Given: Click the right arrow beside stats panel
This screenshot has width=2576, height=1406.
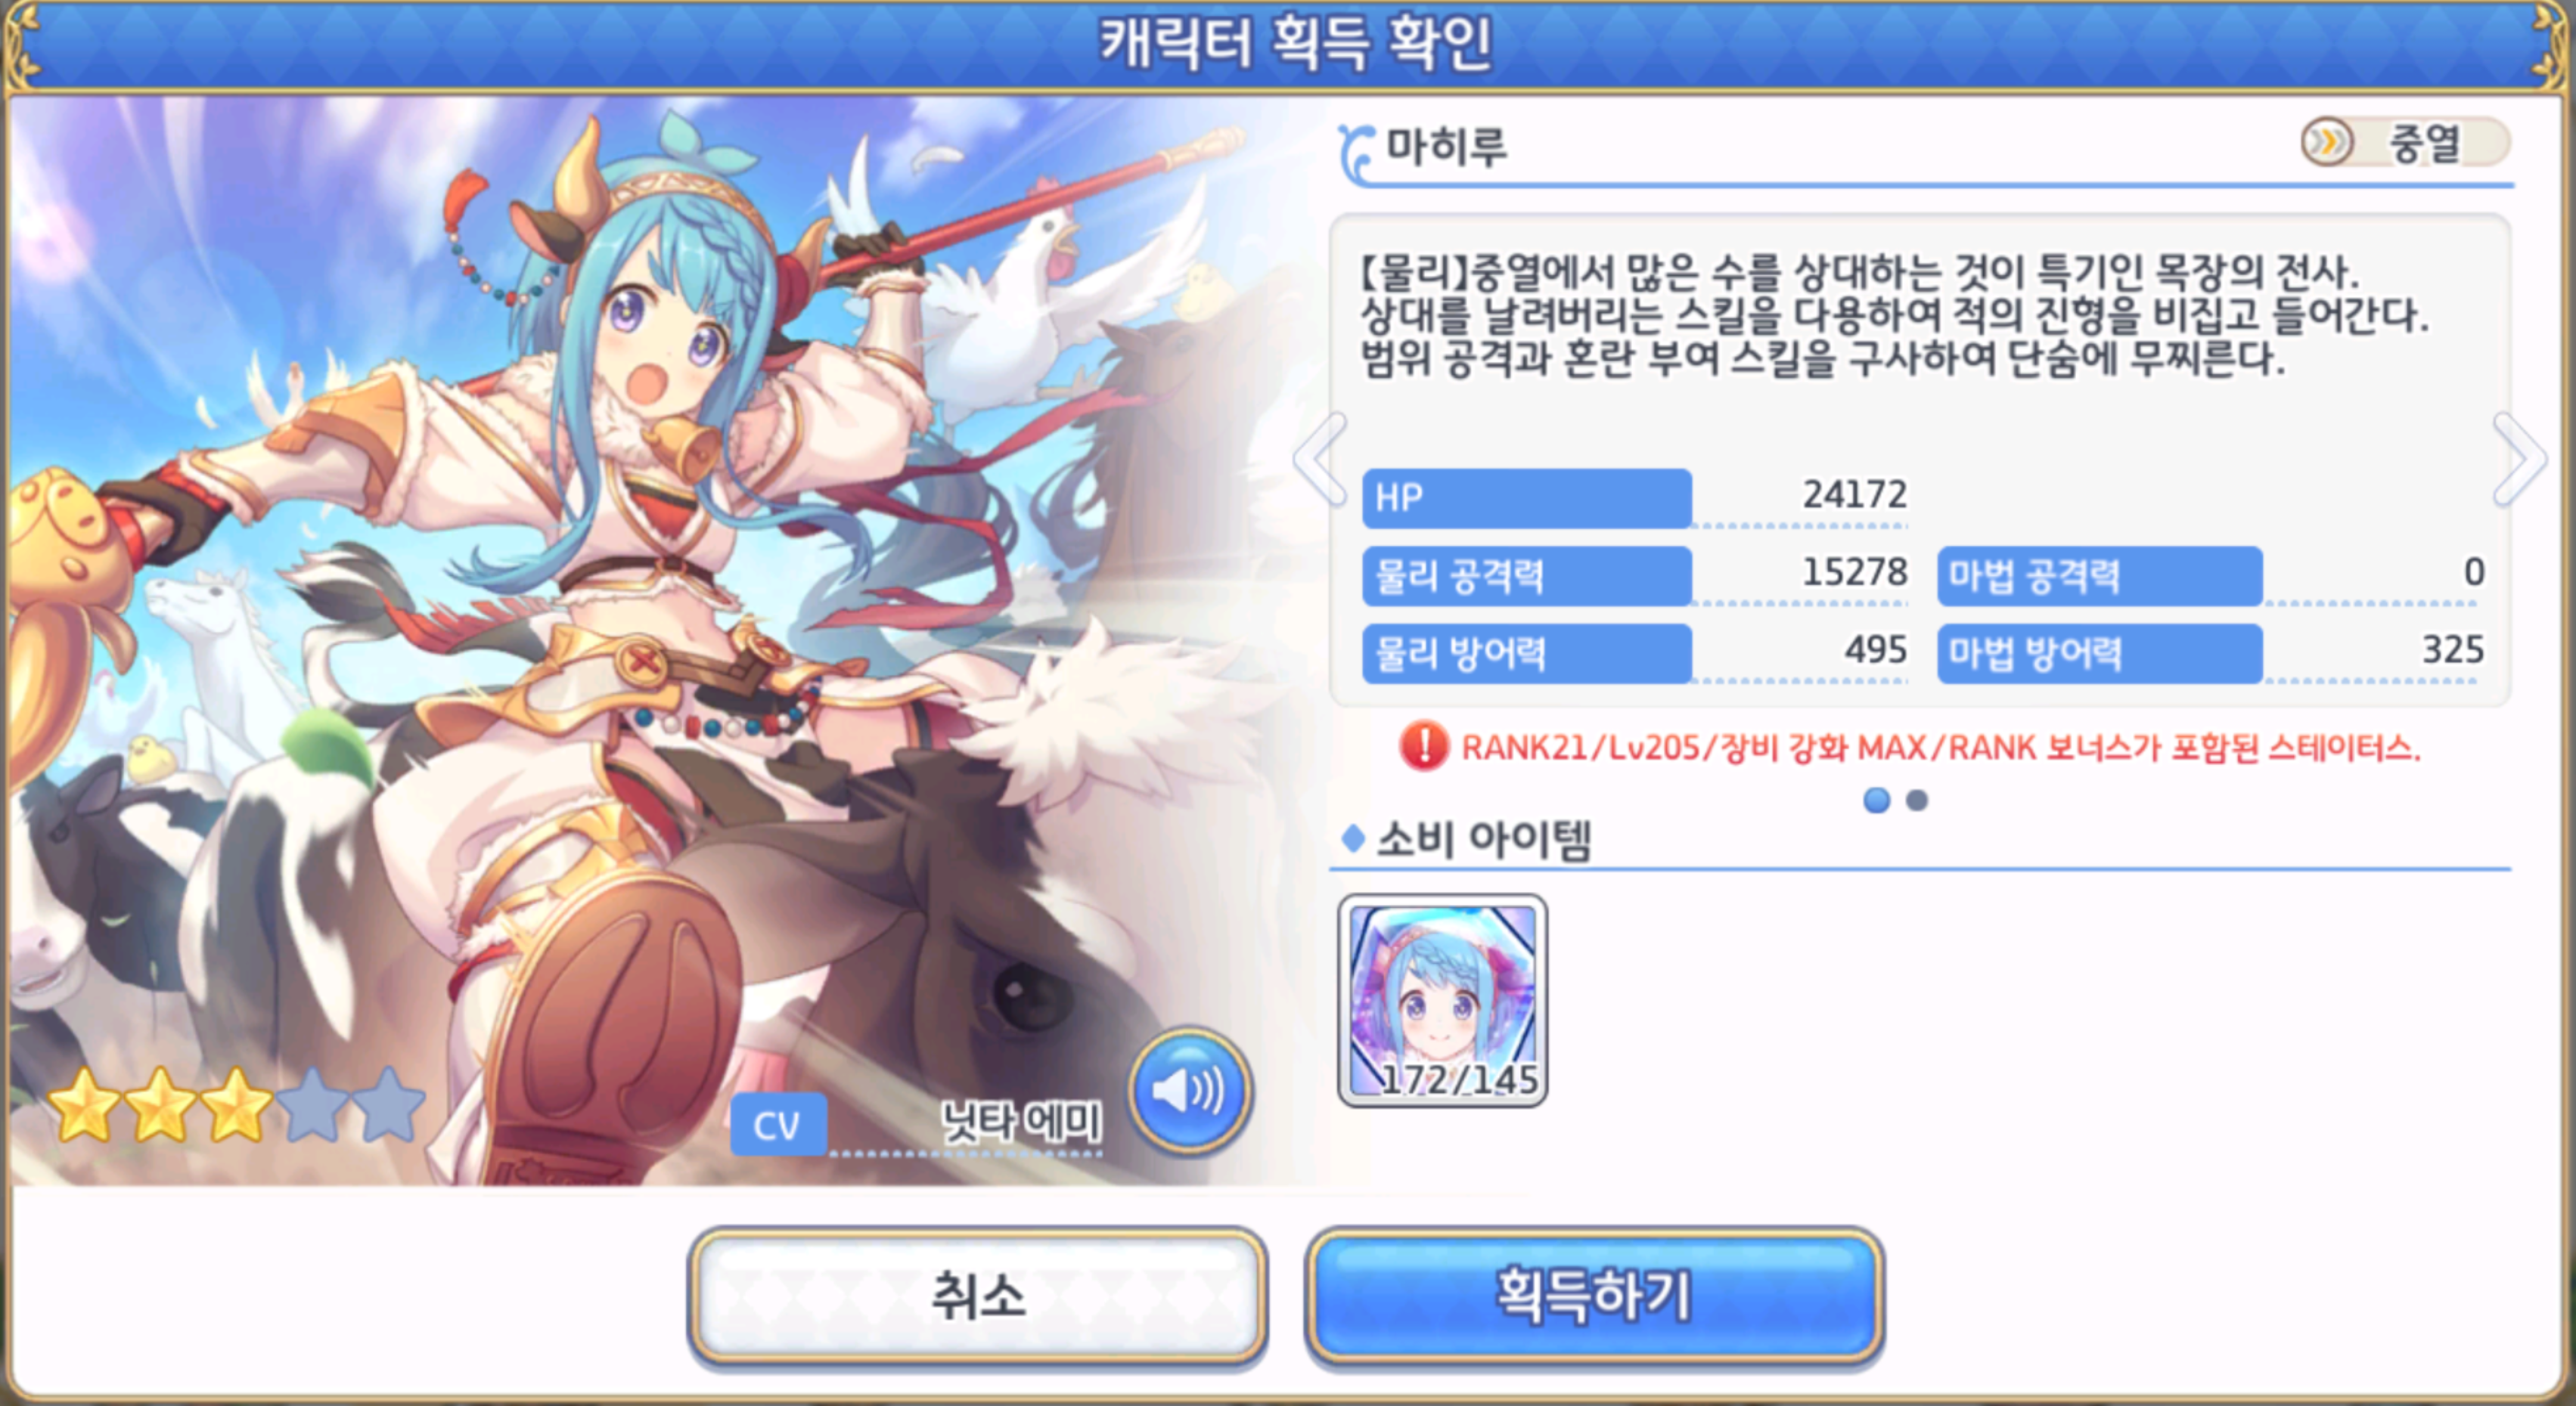Looking at the screenshot, I should tap(2519, 460).
